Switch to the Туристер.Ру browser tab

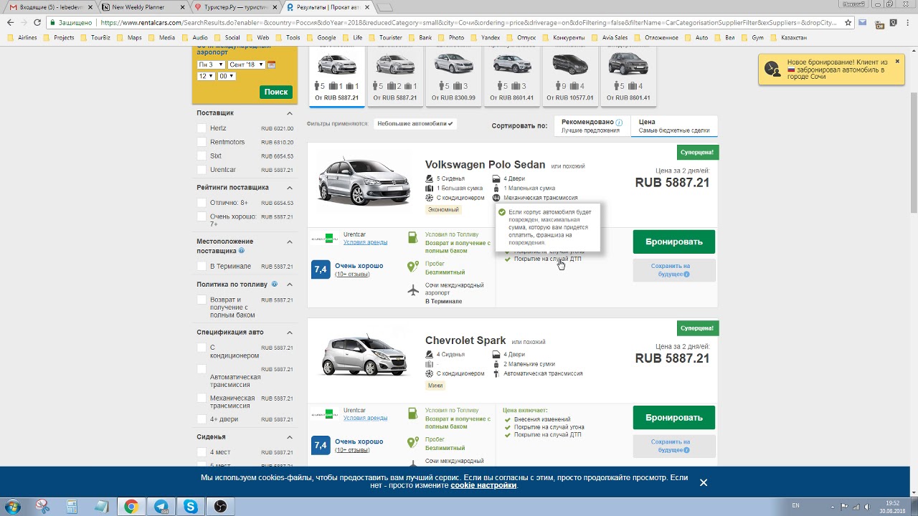pos(237,7)
